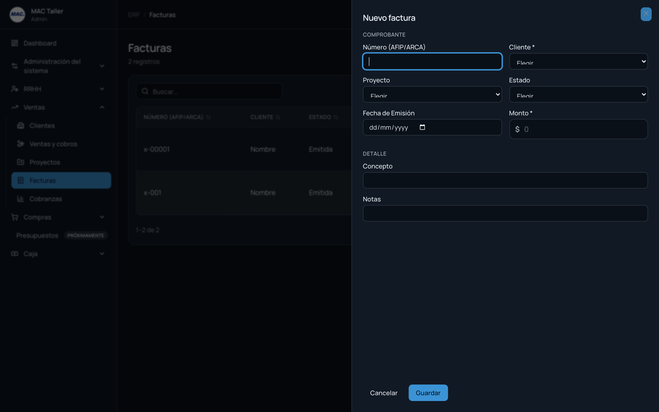Click the RRHH people icon

[x=15, y=89]
